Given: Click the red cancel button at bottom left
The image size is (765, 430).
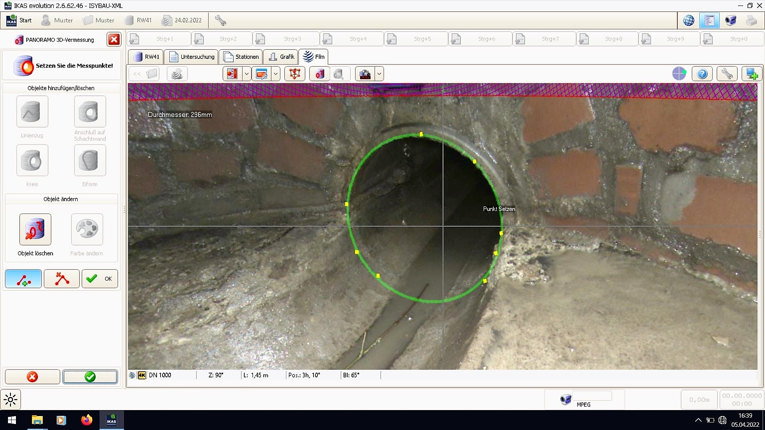Looking at the screenshot, I should tap(32, 377).
